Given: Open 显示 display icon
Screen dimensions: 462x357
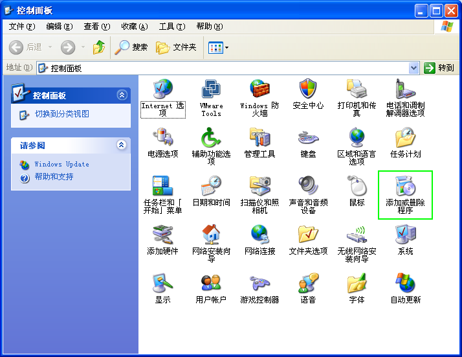Looking at the screenshot, I should click(x=162, y=282).
